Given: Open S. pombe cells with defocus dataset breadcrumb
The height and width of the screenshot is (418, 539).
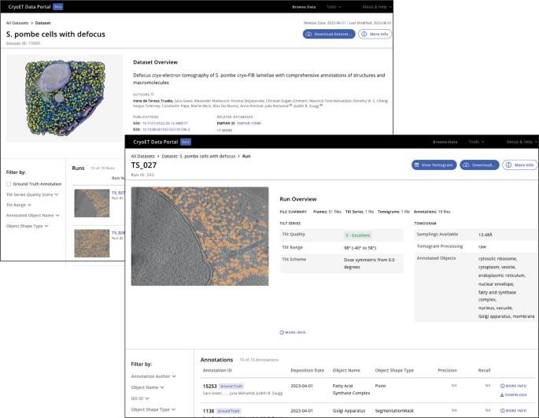Looking at the screenshot, I should (x=198, y=156).
